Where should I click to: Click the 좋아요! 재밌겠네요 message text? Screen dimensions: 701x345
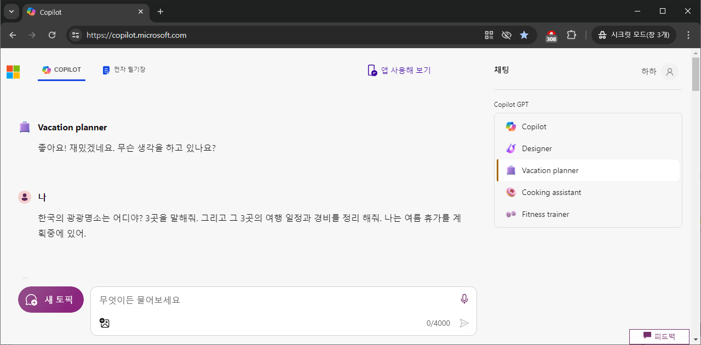[127, 147]
